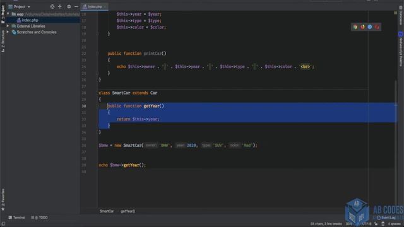Select External Libraries tree item
The height and width of the screenshot is (227, 404).
(31, 26)
